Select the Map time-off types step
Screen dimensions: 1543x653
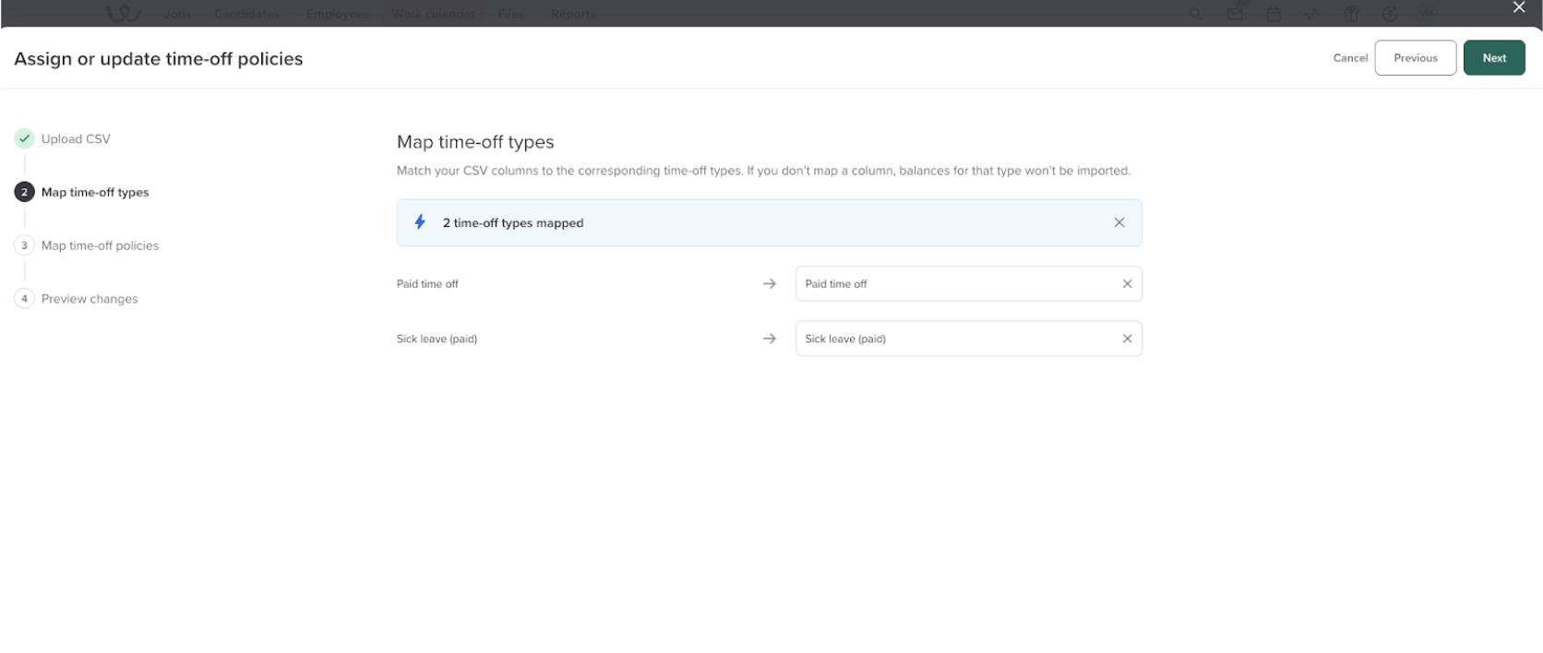click(x=95, y=193)
